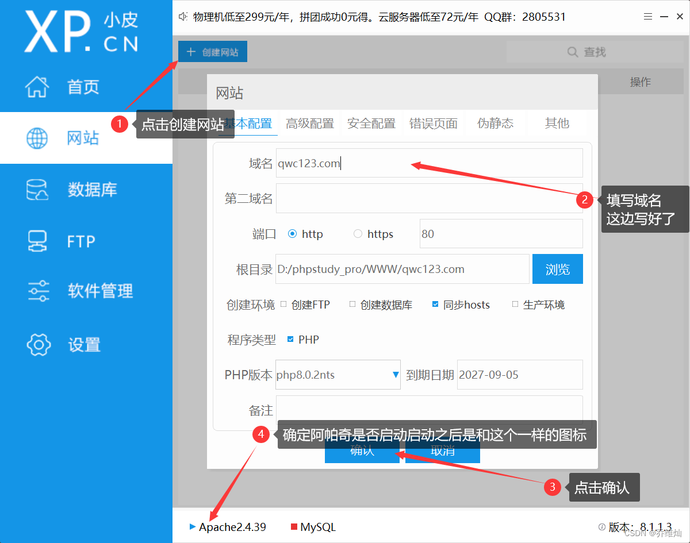Focus the 域名 field with qwc123.com

tap(430, 163)
